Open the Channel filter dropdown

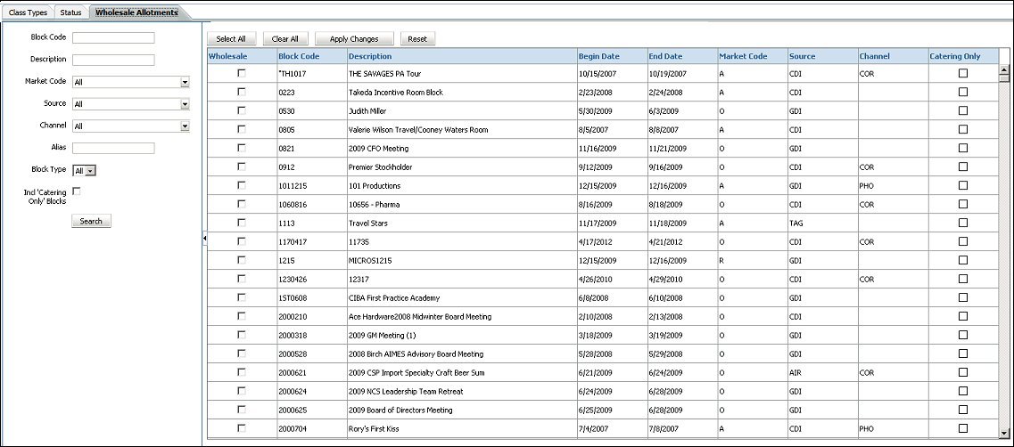click(x=185, y=126)
